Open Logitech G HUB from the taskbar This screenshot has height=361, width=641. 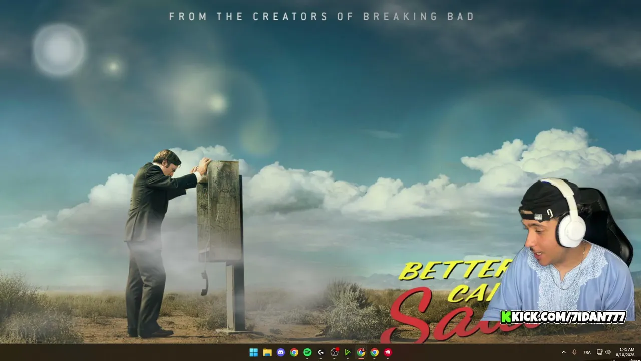[321, 352]
